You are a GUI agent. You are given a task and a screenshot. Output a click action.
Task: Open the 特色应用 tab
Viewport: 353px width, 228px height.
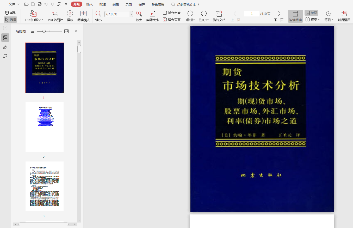pos(158,4)
